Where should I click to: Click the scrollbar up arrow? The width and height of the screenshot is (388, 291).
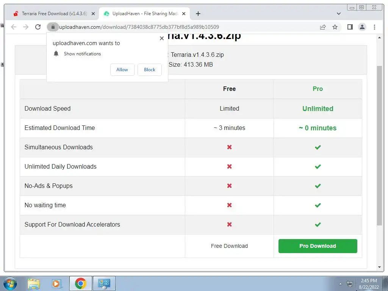(x=379, y=38)
